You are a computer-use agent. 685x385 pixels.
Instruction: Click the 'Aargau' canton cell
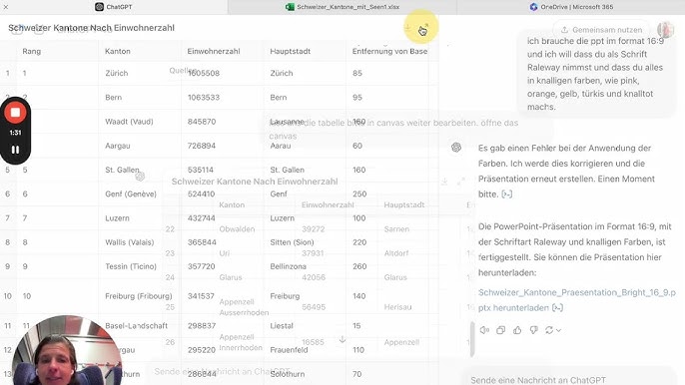click(x=118, y=146)
